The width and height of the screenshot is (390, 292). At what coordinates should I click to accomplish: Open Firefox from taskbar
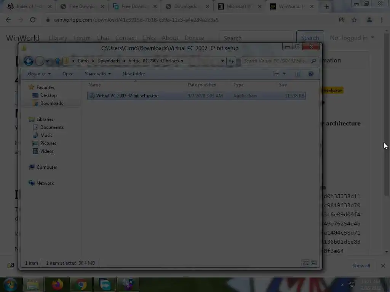[x=58, y=284]
